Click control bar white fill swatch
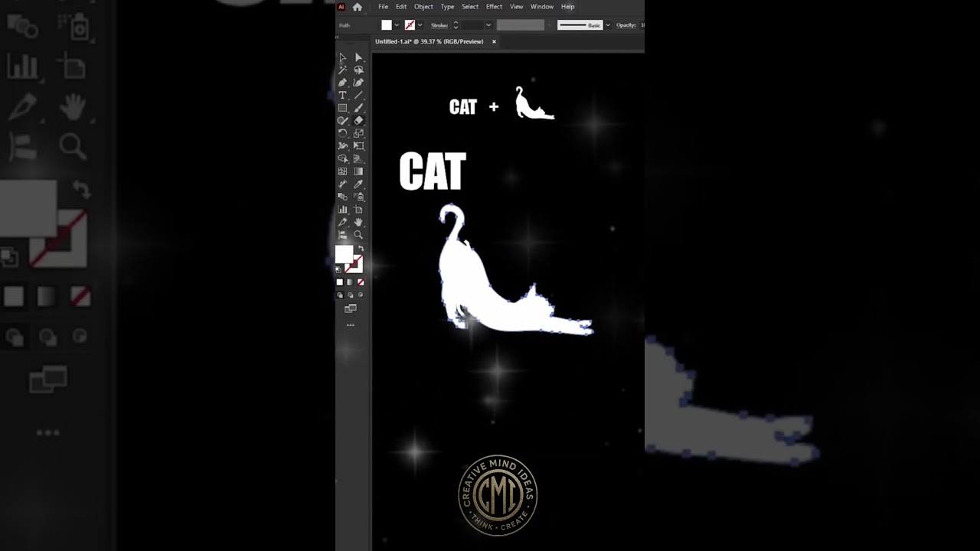Image resolution: width=980 pixels, height=551 pixels. point(387,25)
